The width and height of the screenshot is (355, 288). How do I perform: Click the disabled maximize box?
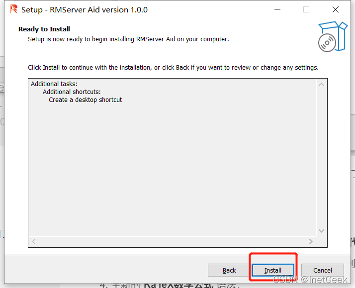(306, 9)
